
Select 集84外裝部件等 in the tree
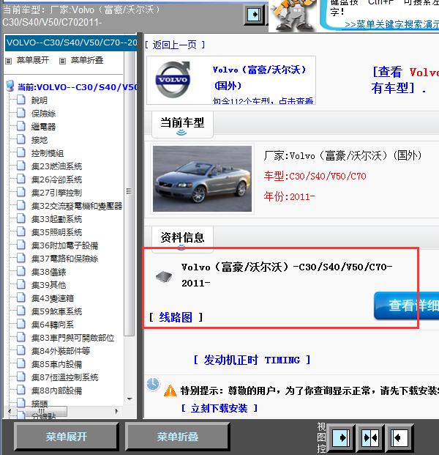coord(61,351)
